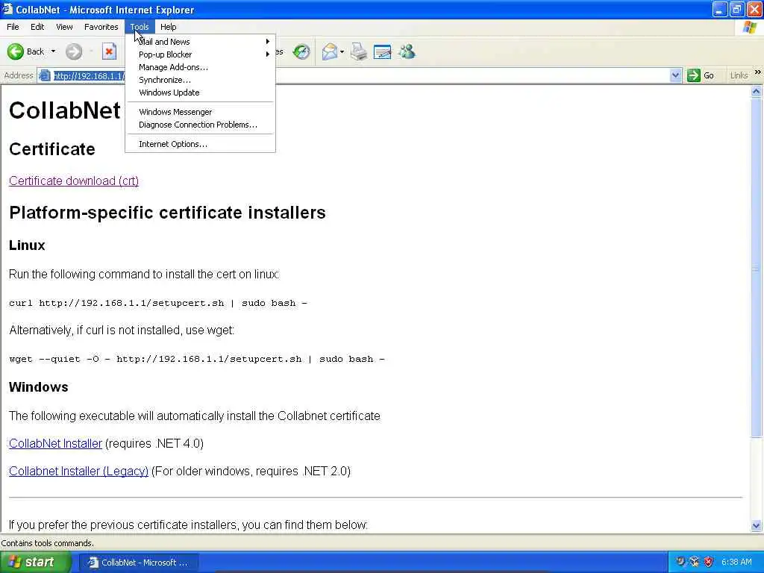Open the Mail icon dropdown arrow
The height and width of the screenshot is (573, 764).
coord(342,51)
